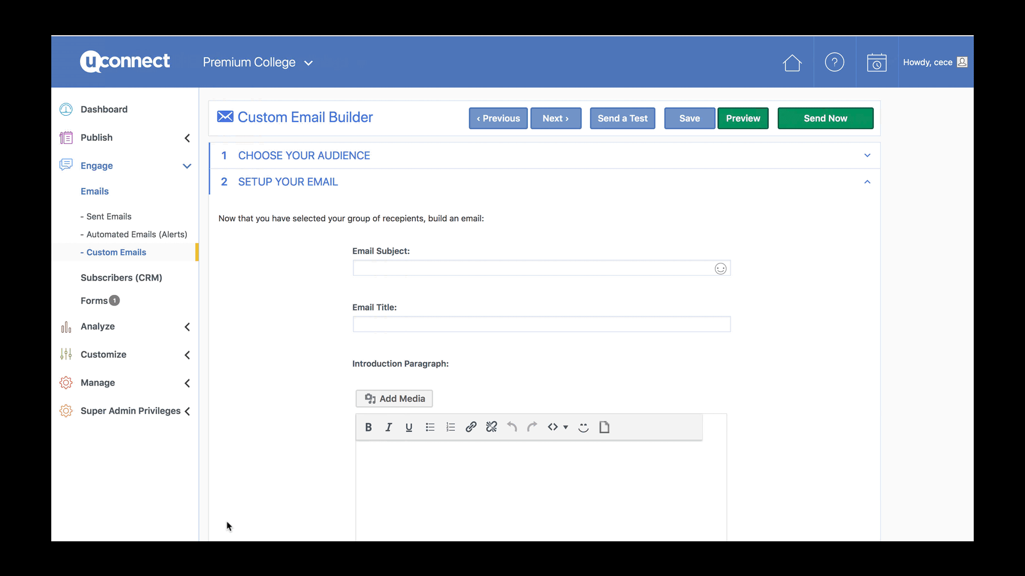The image size is (1025, 576).
Task: Insert a numbered list
Action: coord(451,427)
